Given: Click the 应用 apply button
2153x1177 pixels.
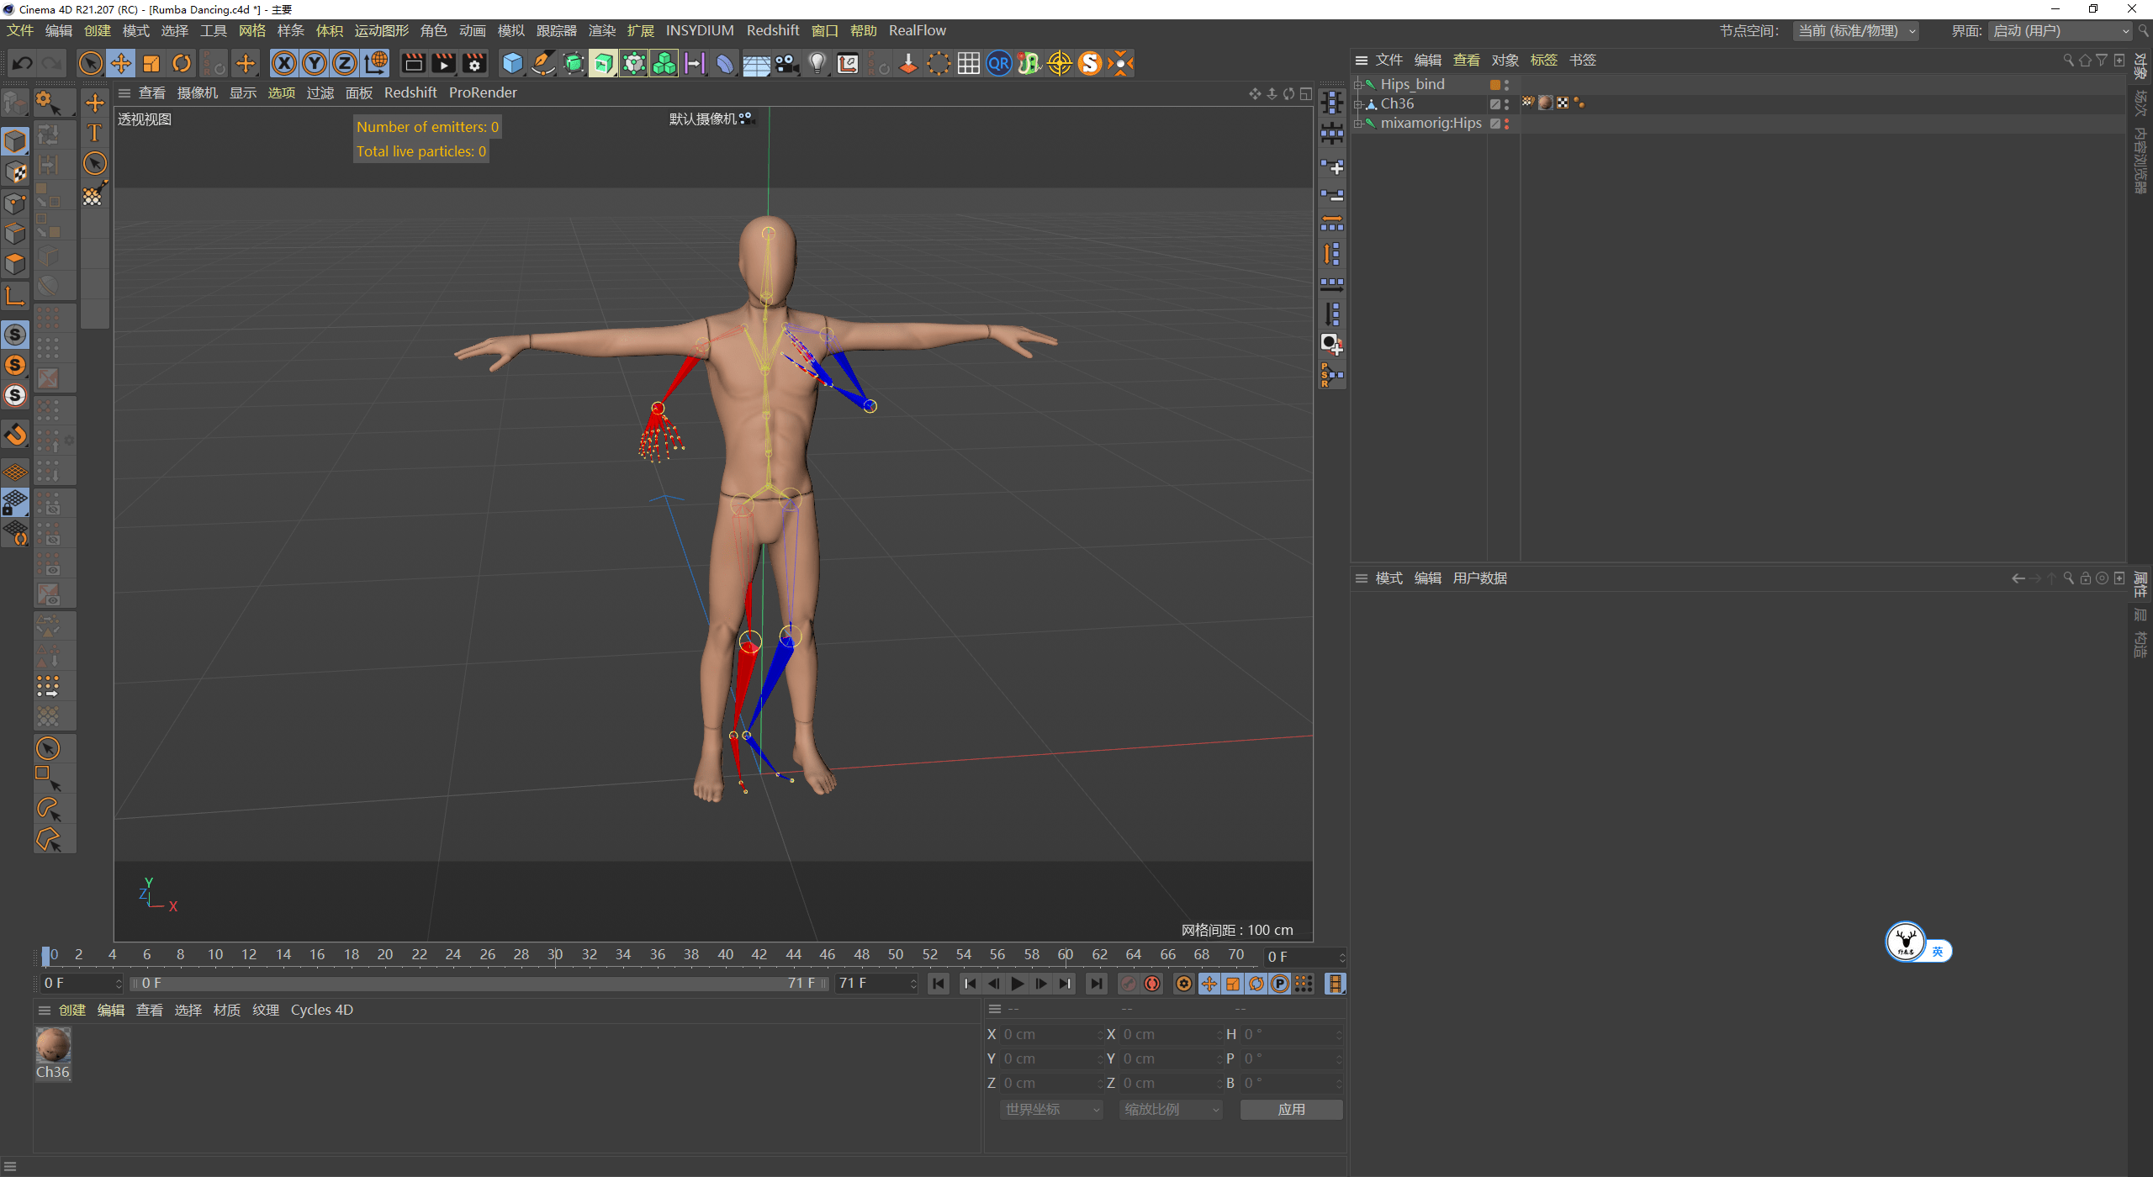Looking at the screenshot, I should tap(1291, 1109).
